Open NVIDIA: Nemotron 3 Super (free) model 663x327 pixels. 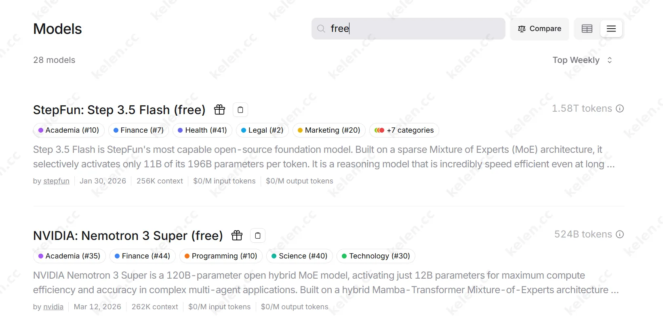click(128, 235)
